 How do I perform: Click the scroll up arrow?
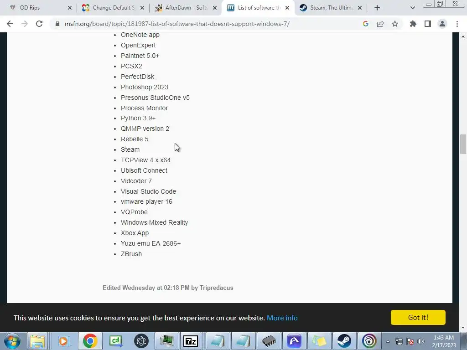coord(463,36)
